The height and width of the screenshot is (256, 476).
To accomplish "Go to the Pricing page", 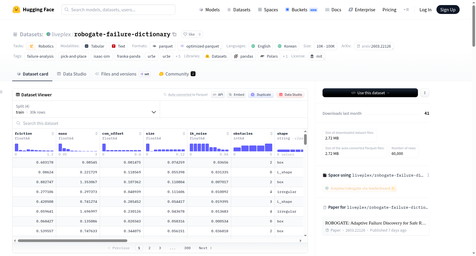I will click(389, 10).
